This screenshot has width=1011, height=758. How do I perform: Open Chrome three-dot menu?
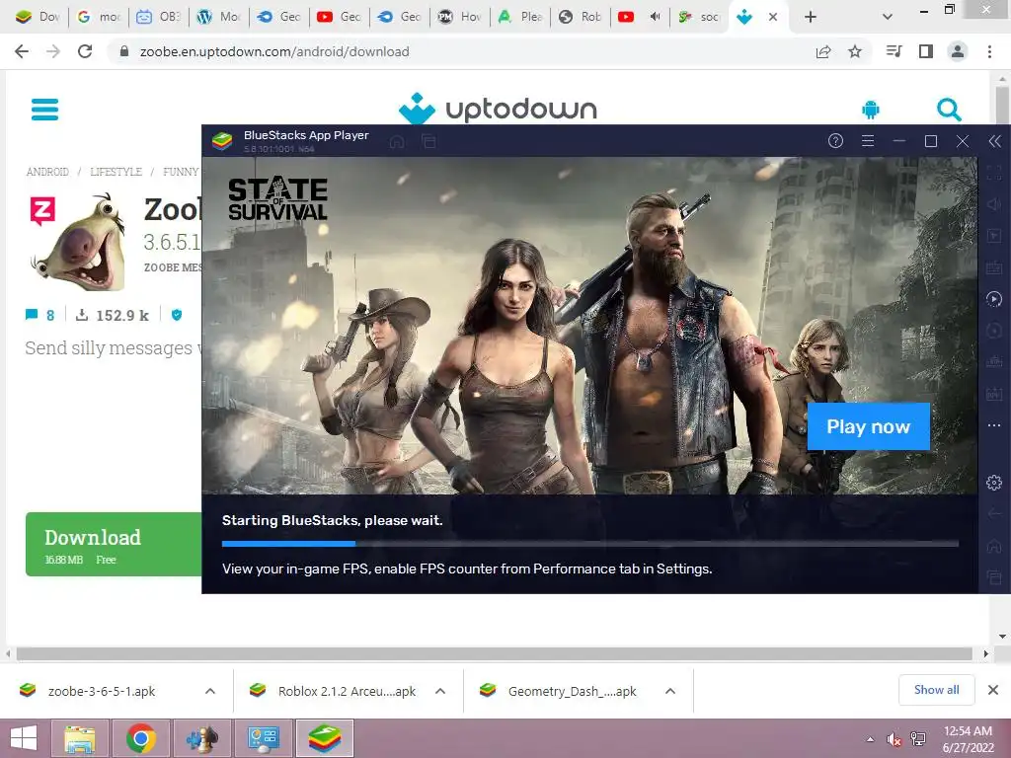(989, 51)
